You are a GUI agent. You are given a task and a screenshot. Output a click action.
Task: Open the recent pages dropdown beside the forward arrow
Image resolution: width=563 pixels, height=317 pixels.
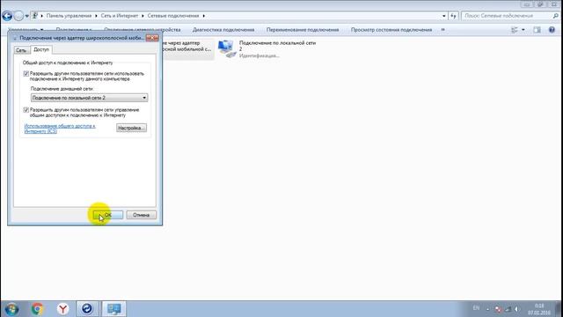pos(27,16)
